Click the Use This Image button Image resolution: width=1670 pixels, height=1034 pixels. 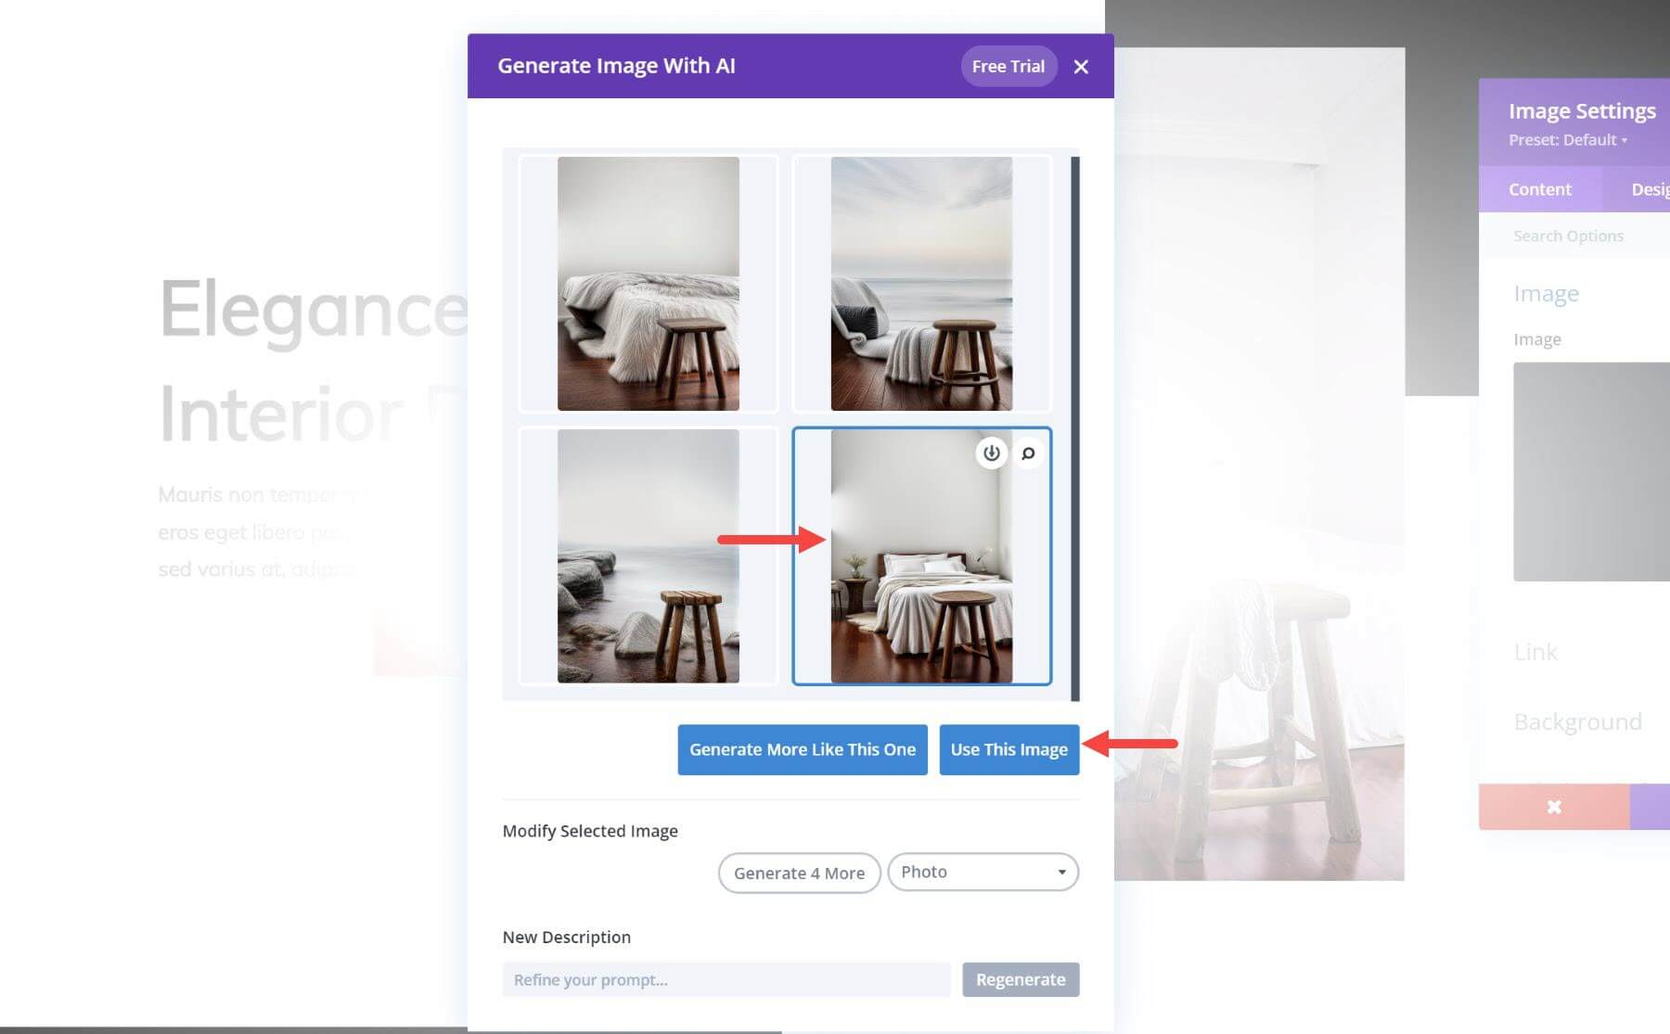(1009, 749)
